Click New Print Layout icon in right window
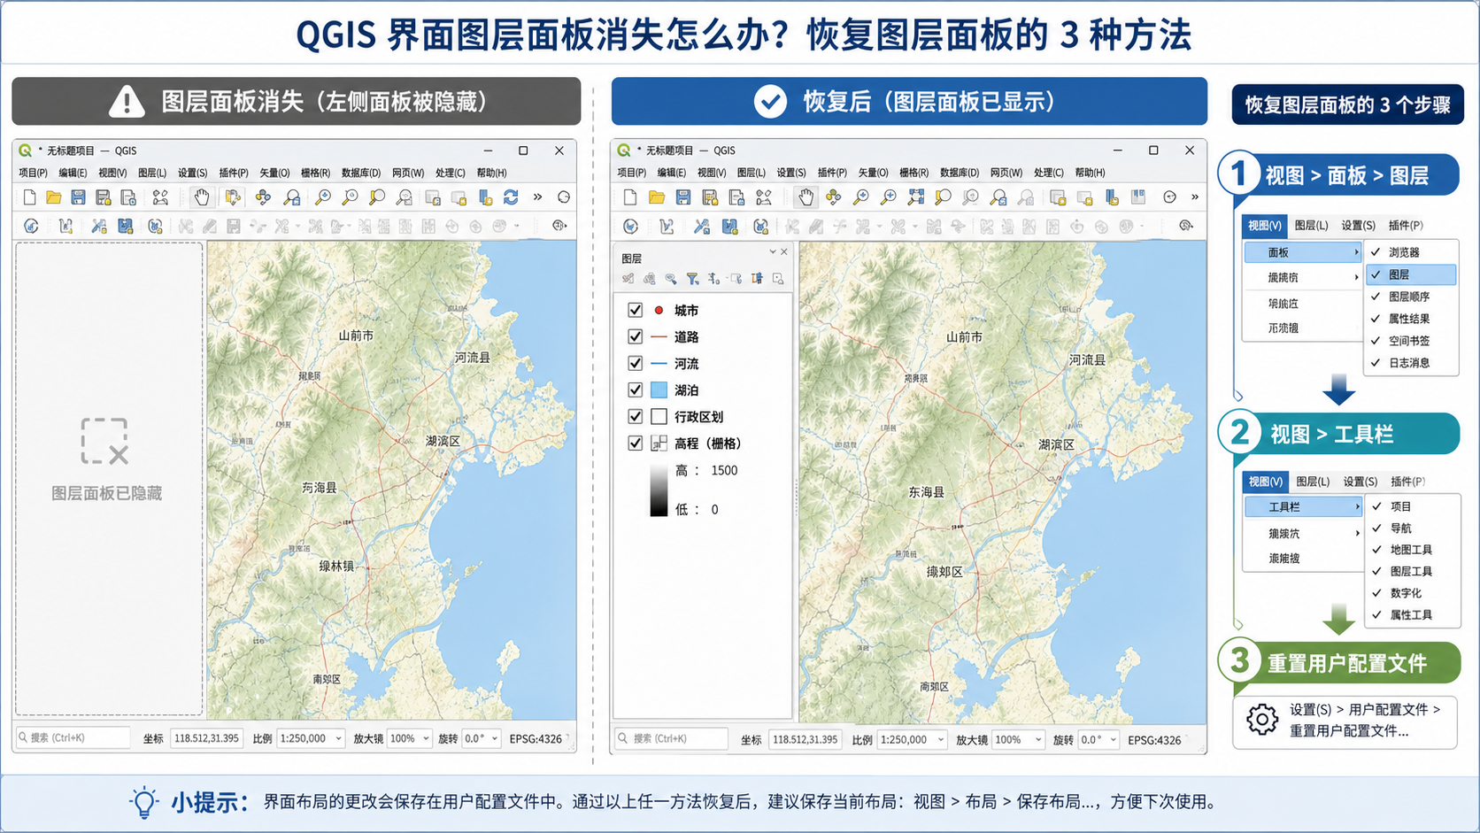Viewport: 1480px width, 833px height. click(x=736, y=197)
